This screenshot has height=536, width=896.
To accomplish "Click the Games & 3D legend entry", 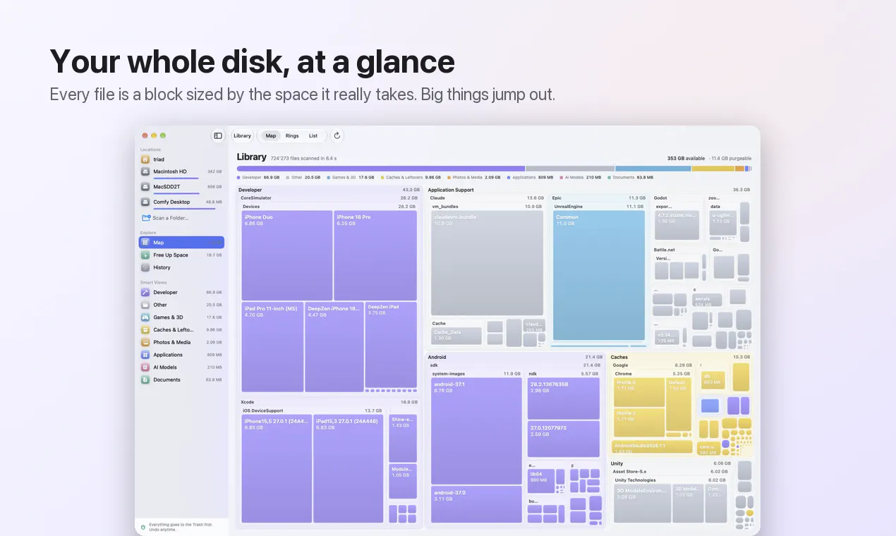I will tap(351, 178).
